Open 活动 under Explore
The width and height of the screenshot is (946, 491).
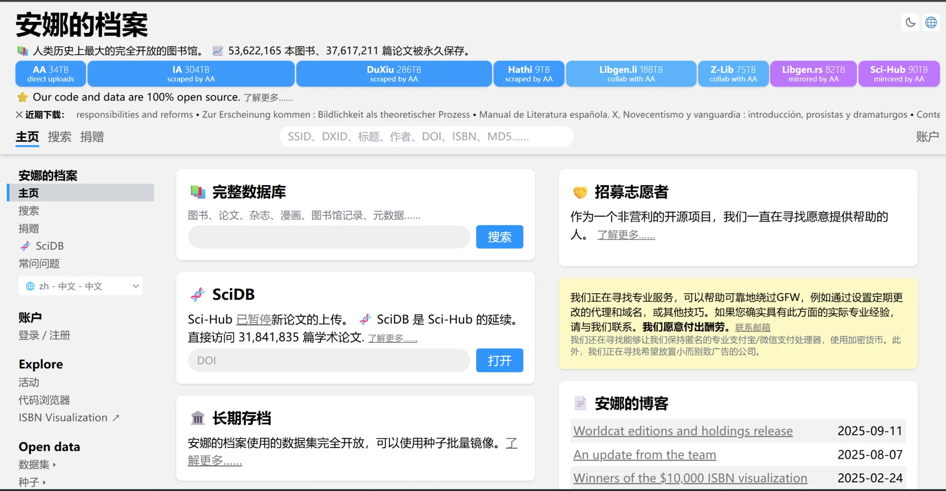tap(29, 382)
